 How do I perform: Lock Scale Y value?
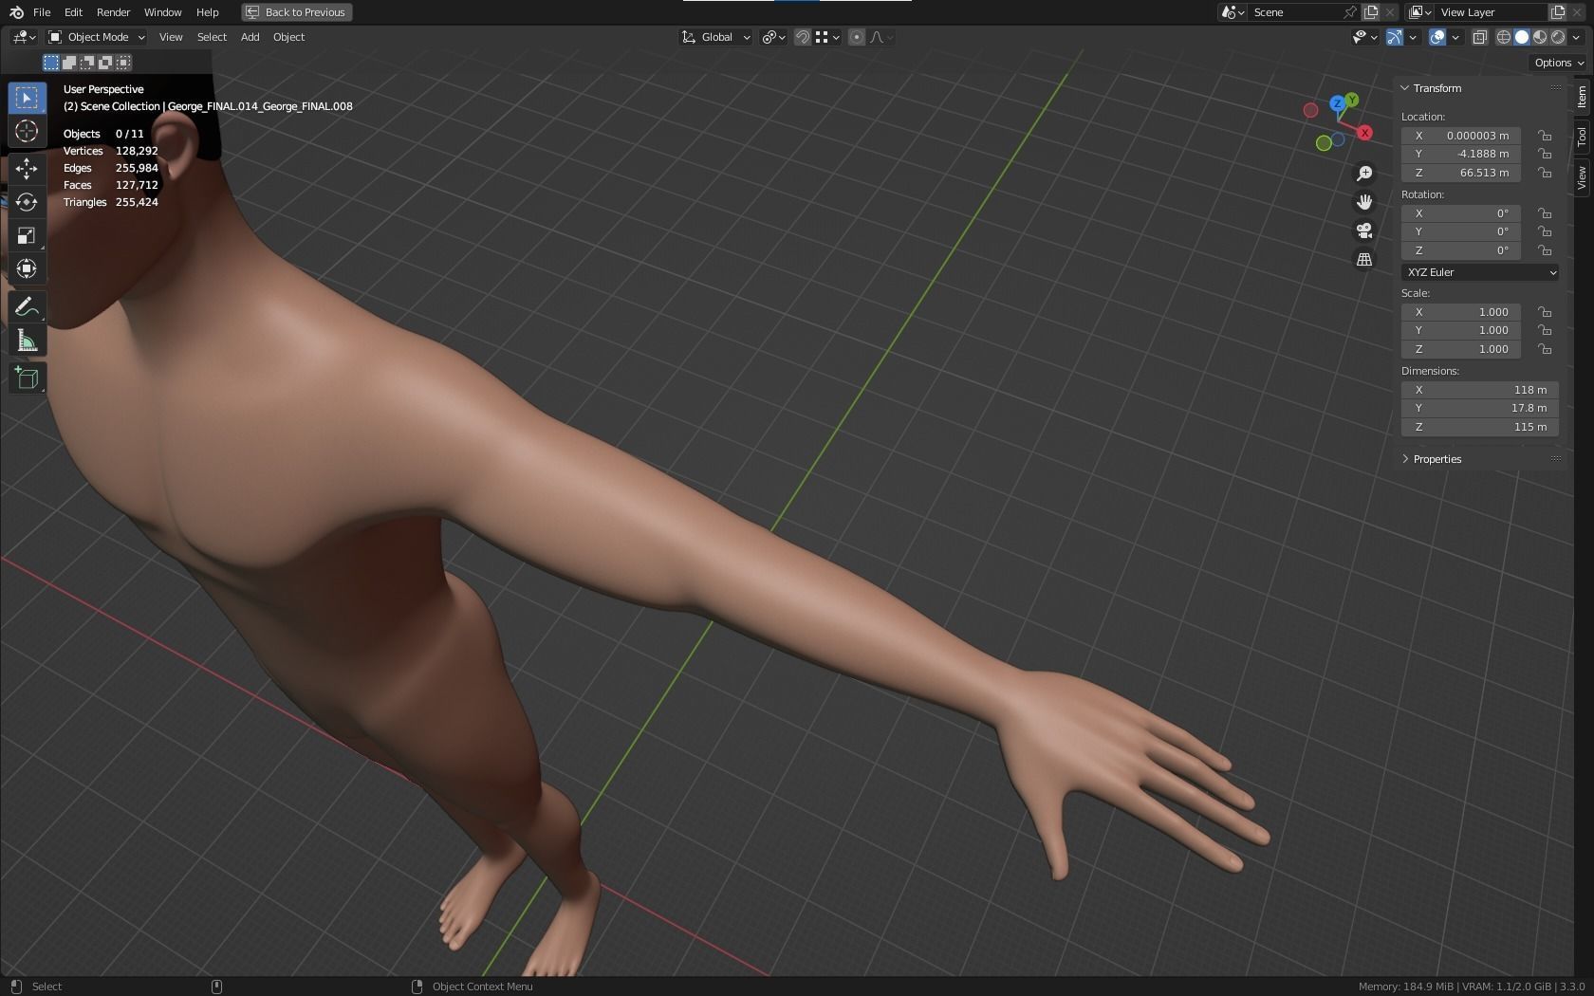click(x=1545, y=330)
